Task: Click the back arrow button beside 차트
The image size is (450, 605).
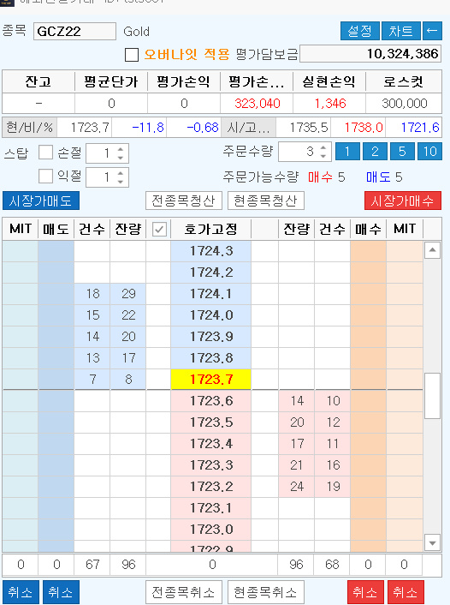Action: [x=432, y=31]
